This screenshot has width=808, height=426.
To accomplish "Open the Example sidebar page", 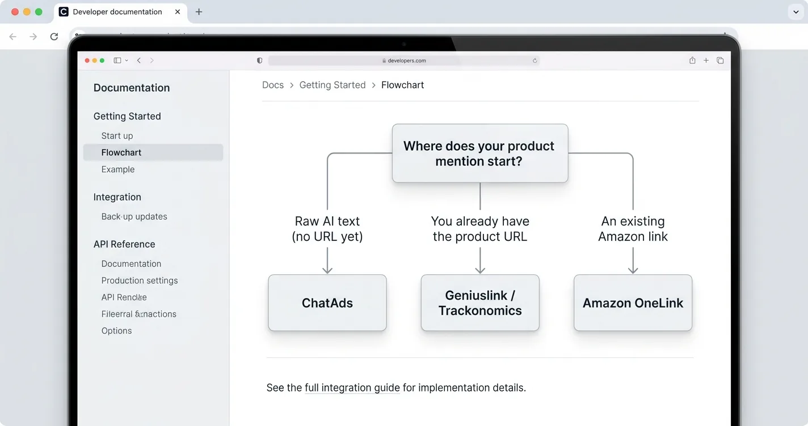I will tap(118, 169).
